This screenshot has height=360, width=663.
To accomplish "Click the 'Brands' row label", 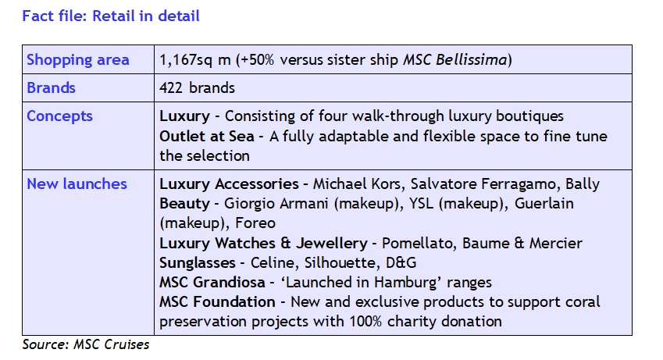I will pyautogui.click(x=51, y=87).
